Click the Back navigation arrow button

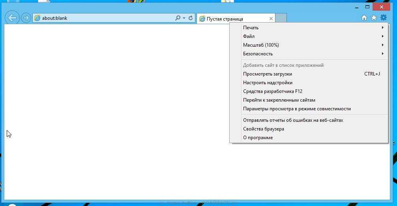[x=13, y=18]
